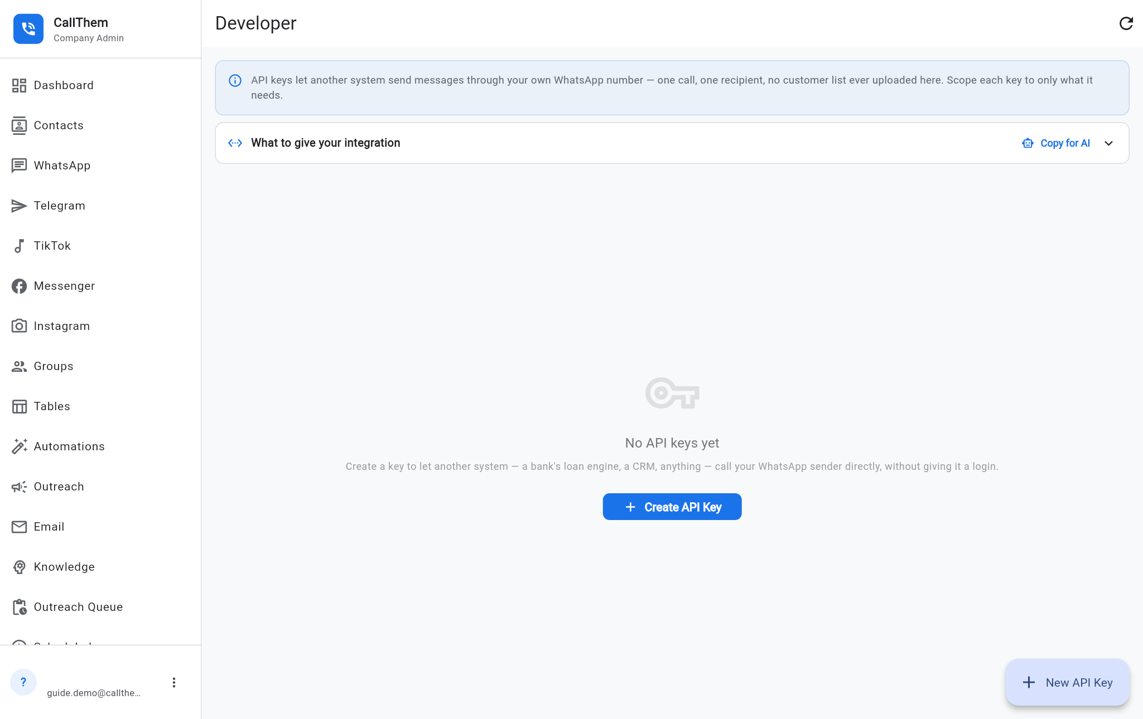Click the Groups people icon
Image resolution: width=1143 pixels, height=719 pixels.
click(x=19, y=366)
